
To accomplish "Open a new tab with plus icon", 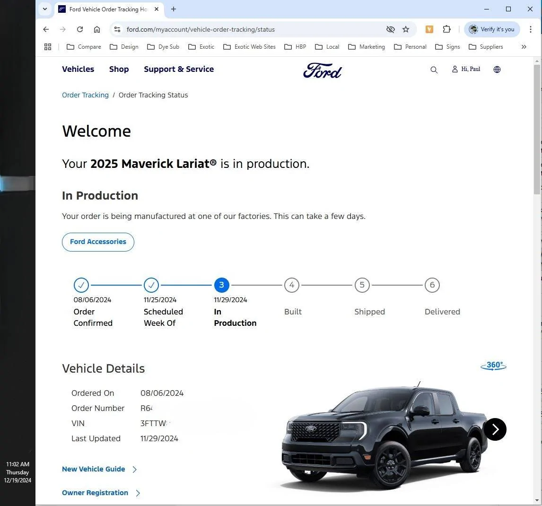I will (x=174, y=9).
